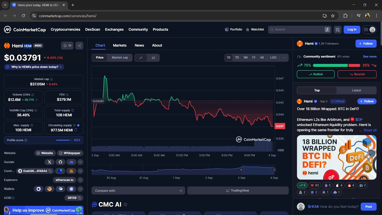Expand the Contracts list chevron
Viewport: 382px width, 215px height.
80,171
